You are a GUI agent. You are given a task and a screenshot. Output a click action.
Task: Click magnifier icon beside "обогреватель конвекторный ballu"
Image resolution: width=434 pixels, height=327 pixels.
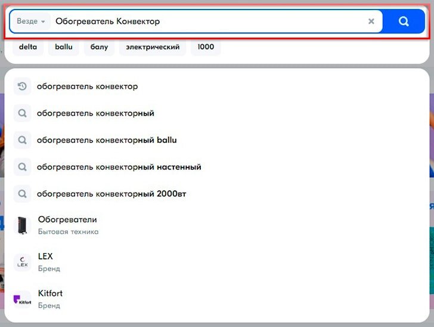pyautogui.click(x=22, y=140)
